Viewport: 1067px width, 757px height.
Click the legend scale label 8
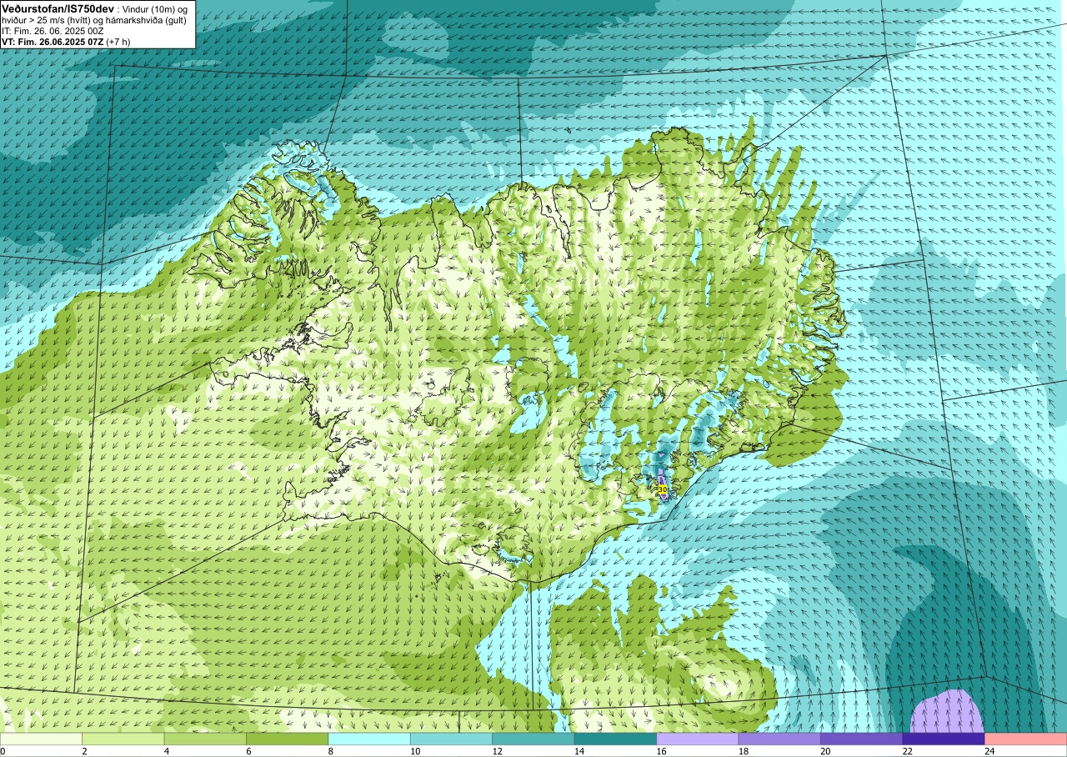click(330, 751)
